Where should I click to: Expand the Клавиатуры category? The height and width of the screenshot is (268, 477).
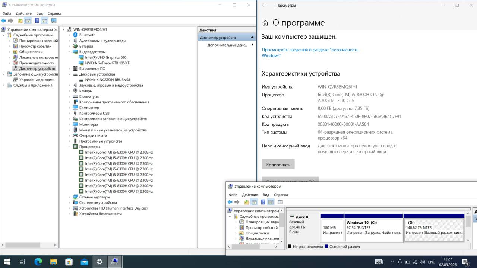(x=69, y=96)
